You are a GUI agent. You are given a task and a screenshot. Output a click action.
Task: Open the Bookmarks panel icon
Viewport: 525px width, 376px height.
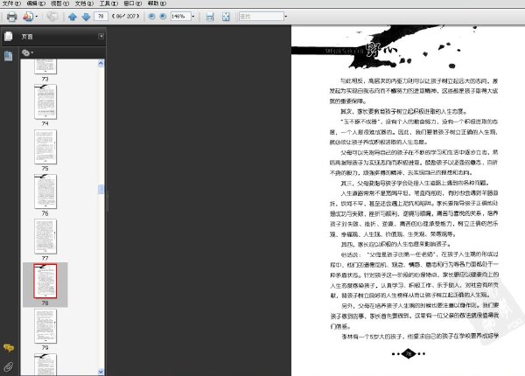tap(9, 56)
